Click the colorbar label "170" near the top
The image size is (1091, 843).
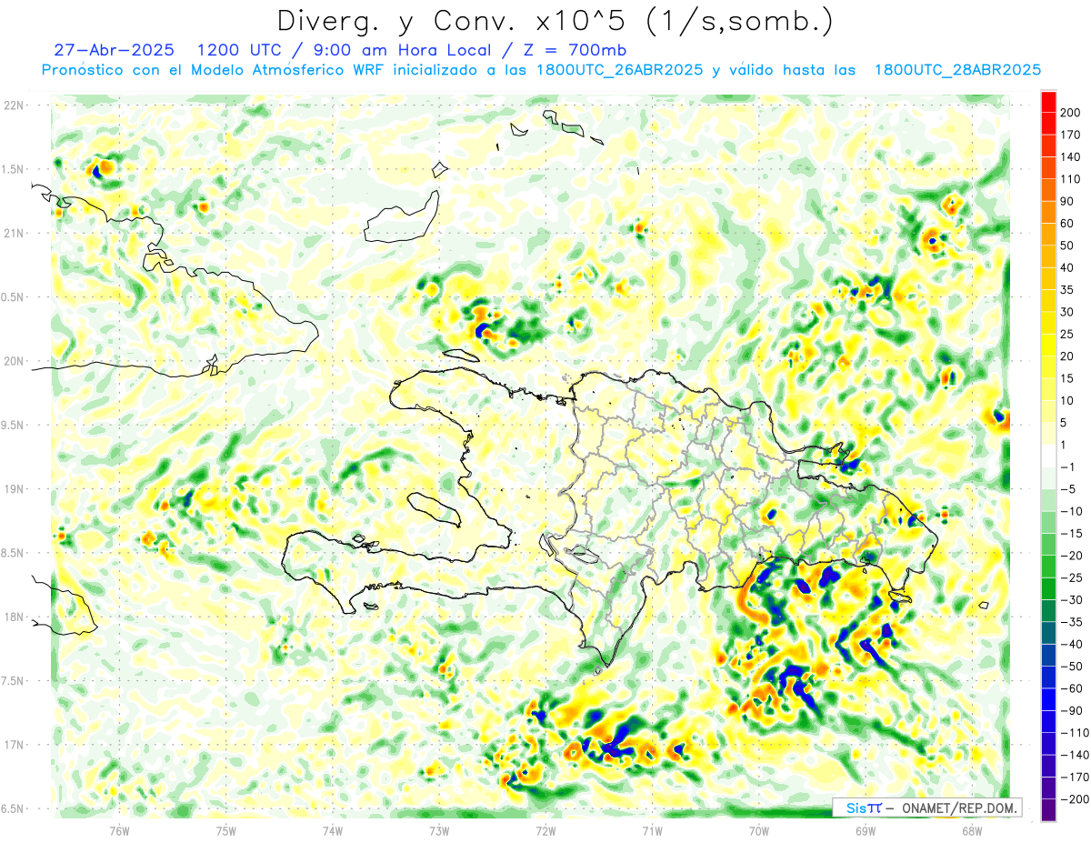[1071, 134]
